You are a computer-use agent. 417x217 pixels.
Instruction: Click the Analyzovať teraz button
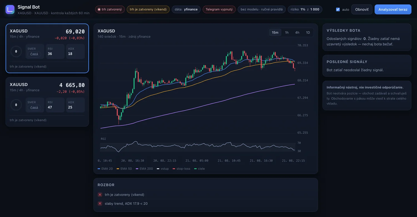[x=393, y=9]
